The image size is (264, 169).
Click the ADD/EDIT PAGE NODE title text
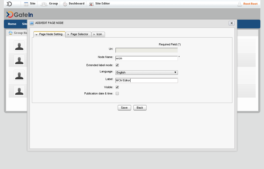49,23
